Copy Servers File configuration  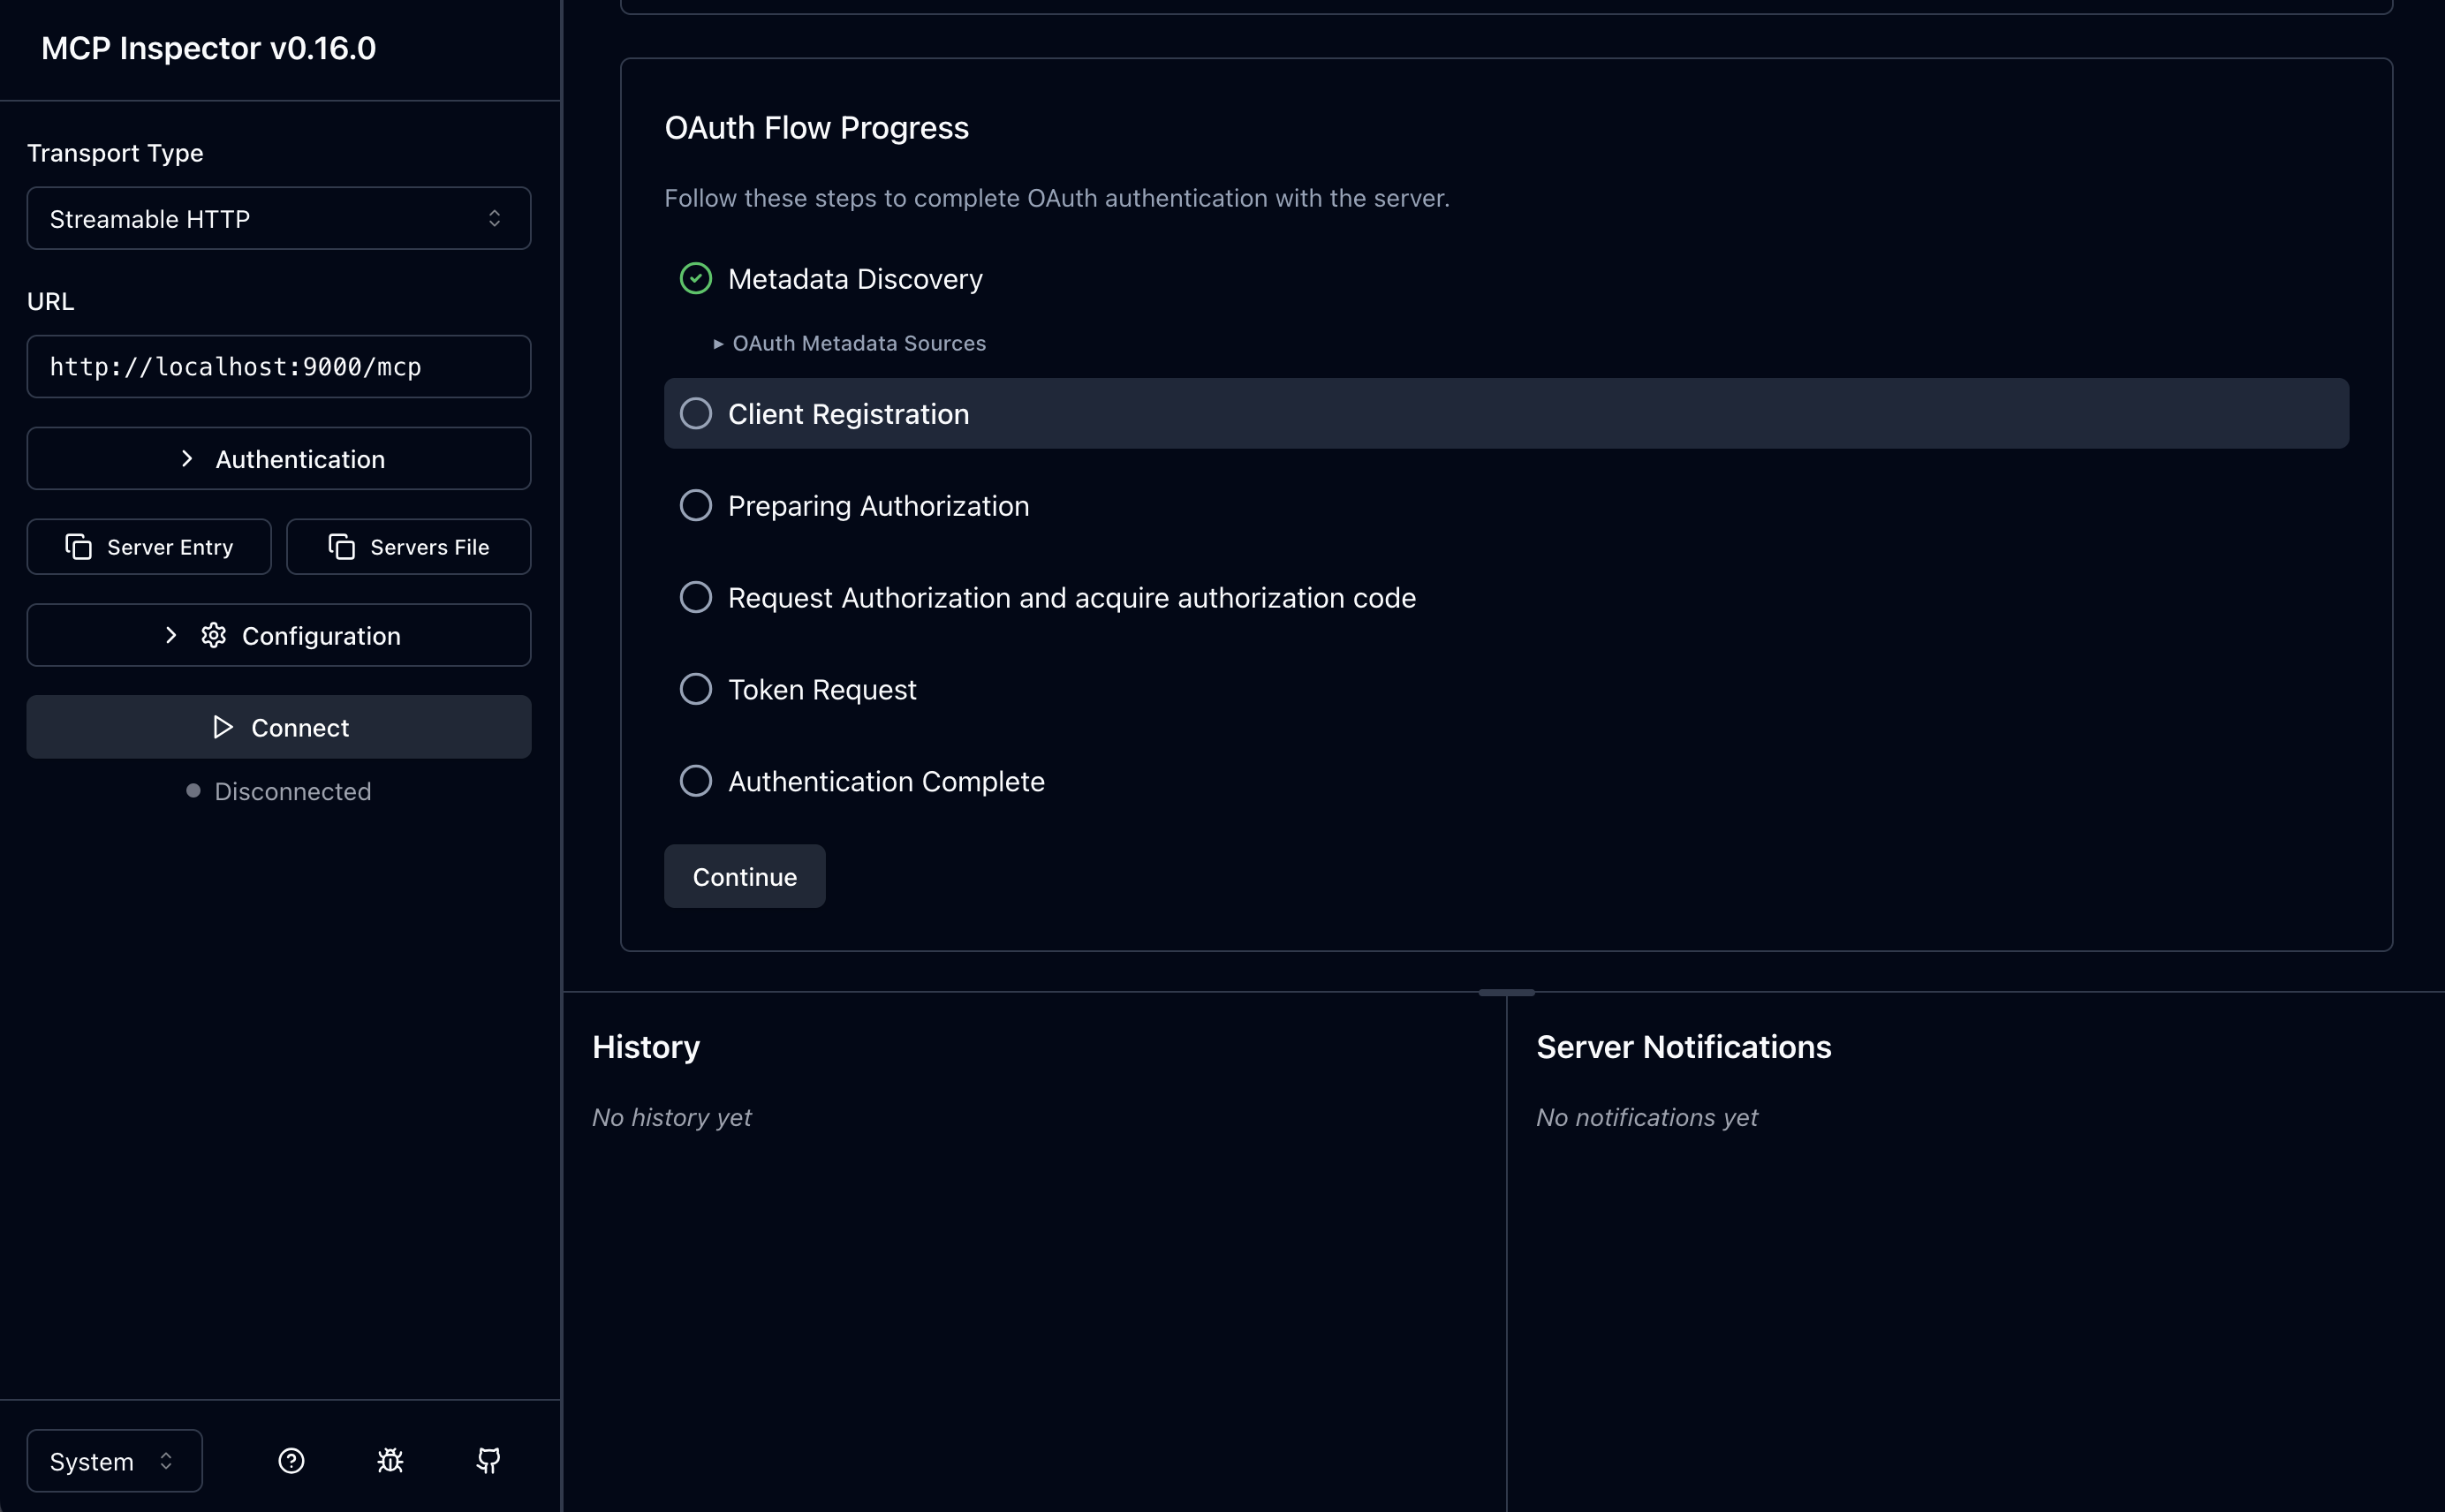click(x=408, y=547)
